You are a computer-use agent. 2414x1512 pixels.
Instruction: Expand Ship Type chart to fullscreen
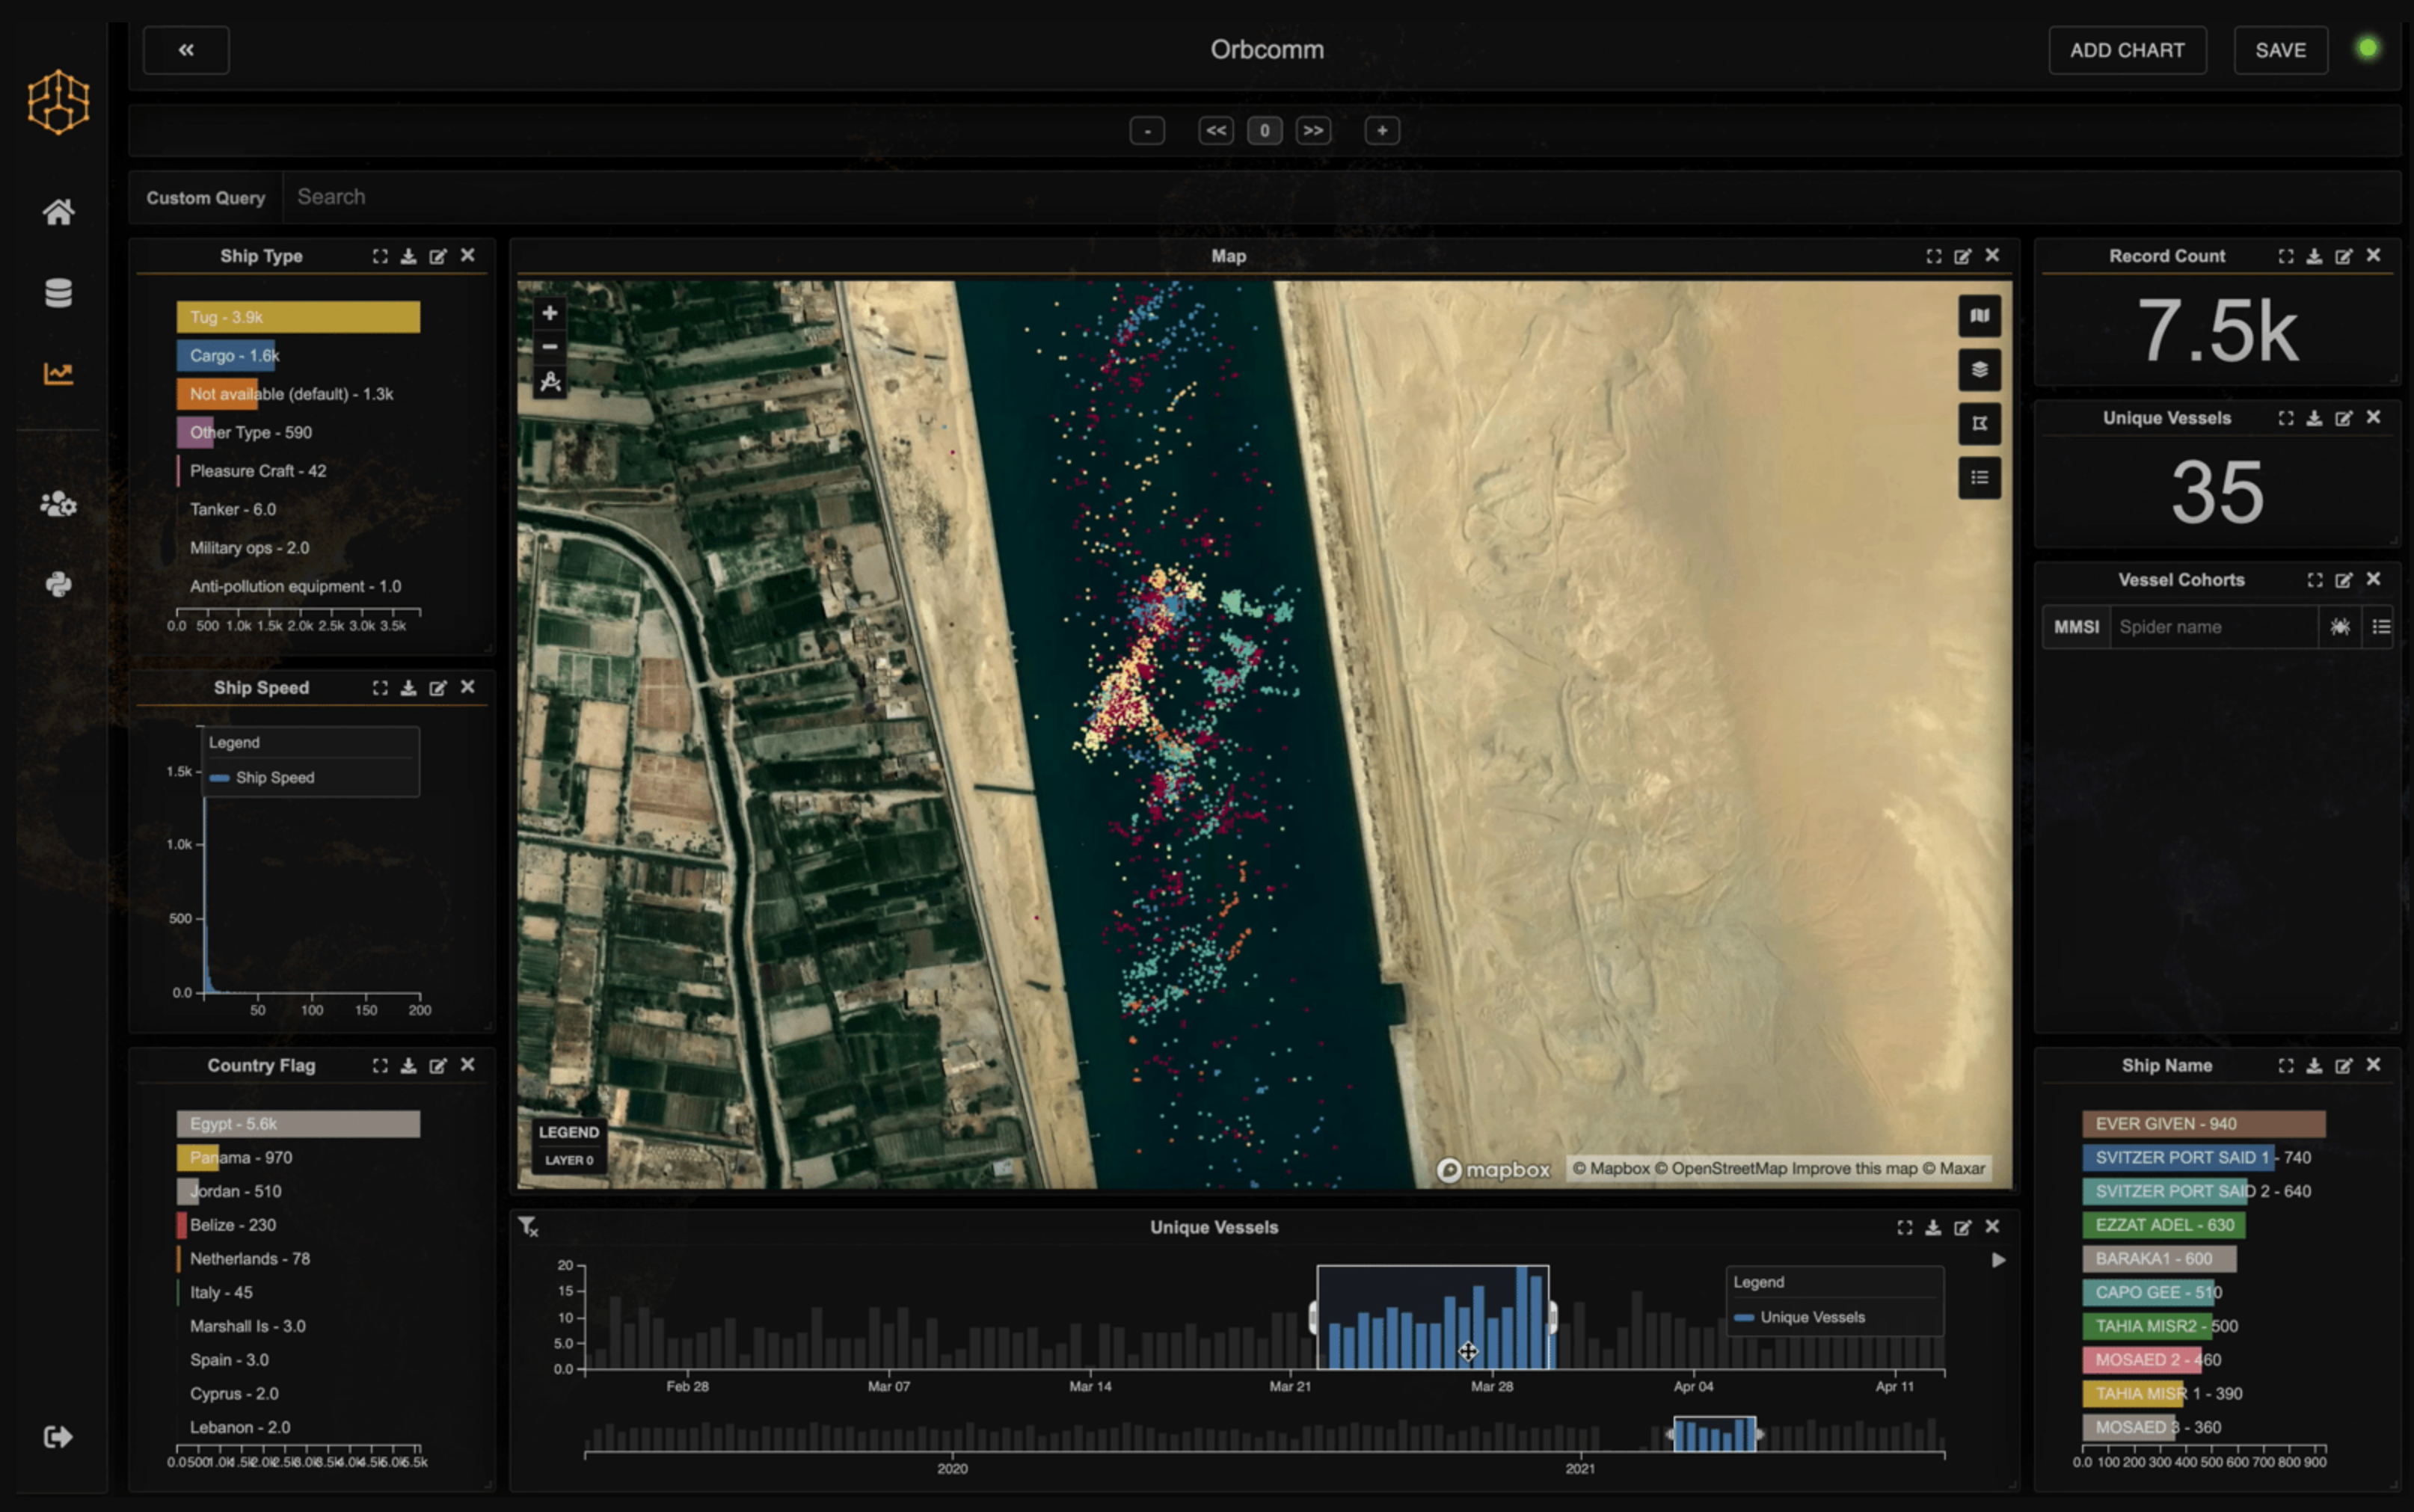380,256
